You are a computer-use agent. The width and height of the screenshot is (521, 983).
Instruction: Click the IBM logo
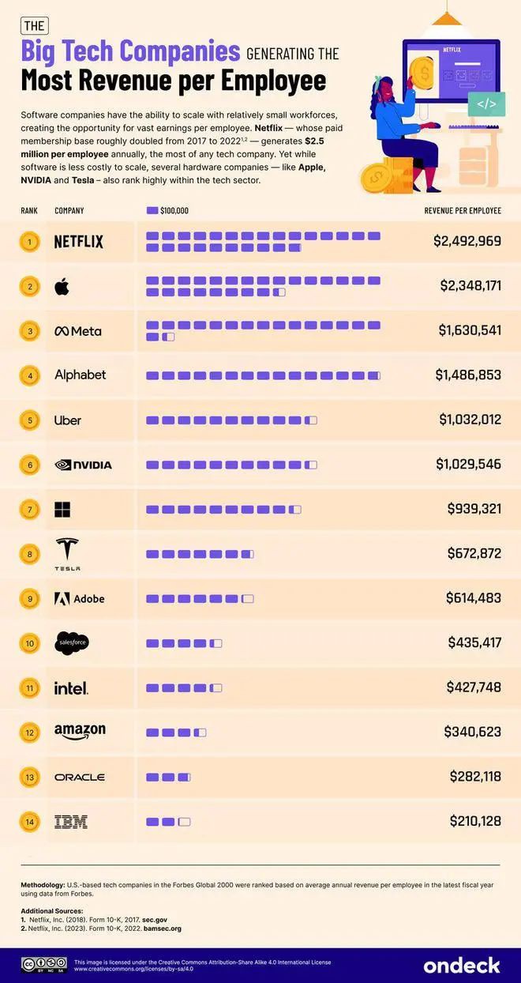[x=70, y=822]
